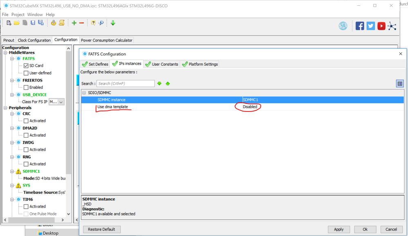Switch to the Clock Configuration tab
408x236 pixels.
tap(34, 40)
